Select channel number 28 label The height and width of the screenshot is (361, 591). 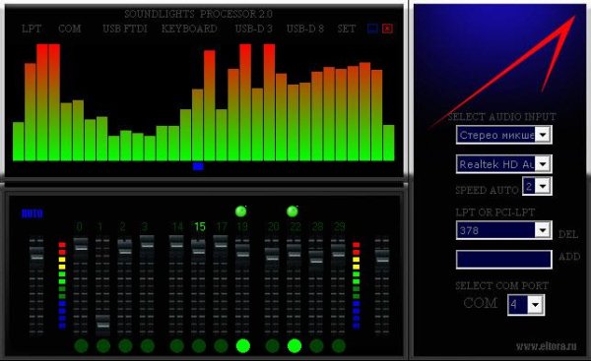coord(317,226)
